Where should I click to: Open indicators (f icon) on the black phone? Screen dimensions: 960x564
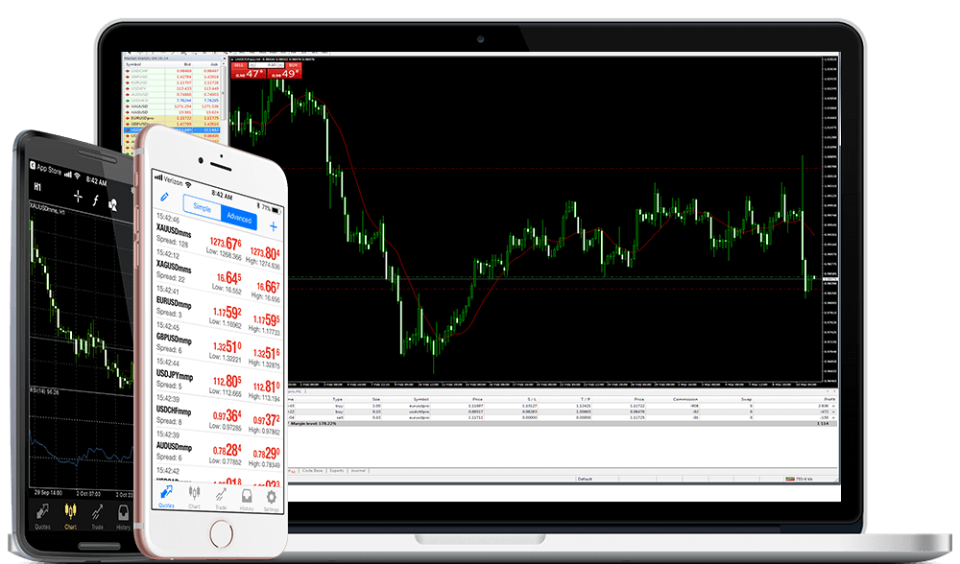[x=95, y=200]
